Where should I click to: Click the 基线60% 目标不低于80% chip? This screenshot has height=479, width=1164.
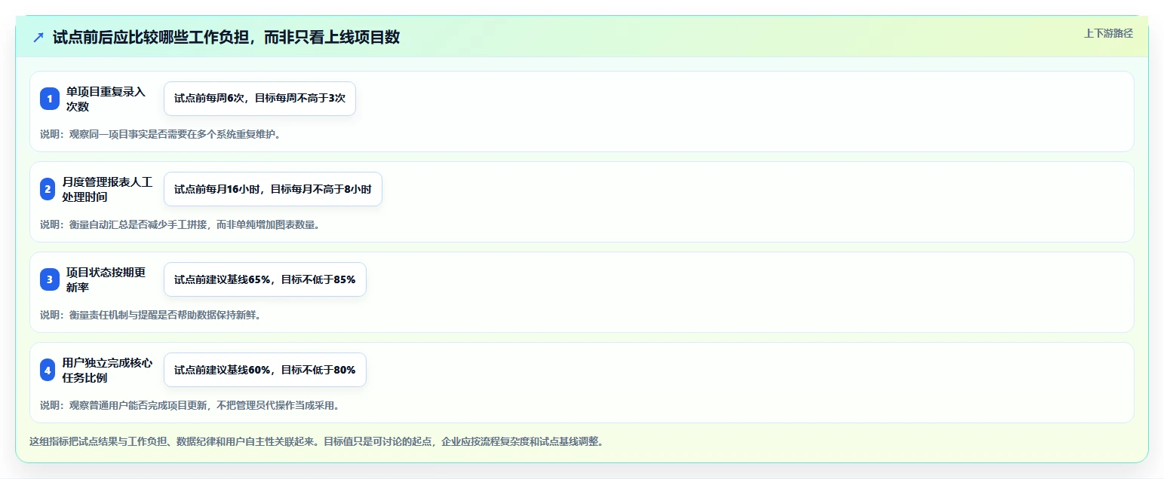[265, 370]
